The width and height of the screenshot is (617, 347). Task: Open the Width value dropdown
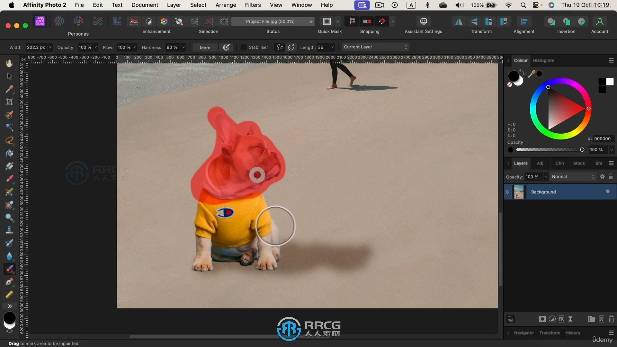point(50,47)
